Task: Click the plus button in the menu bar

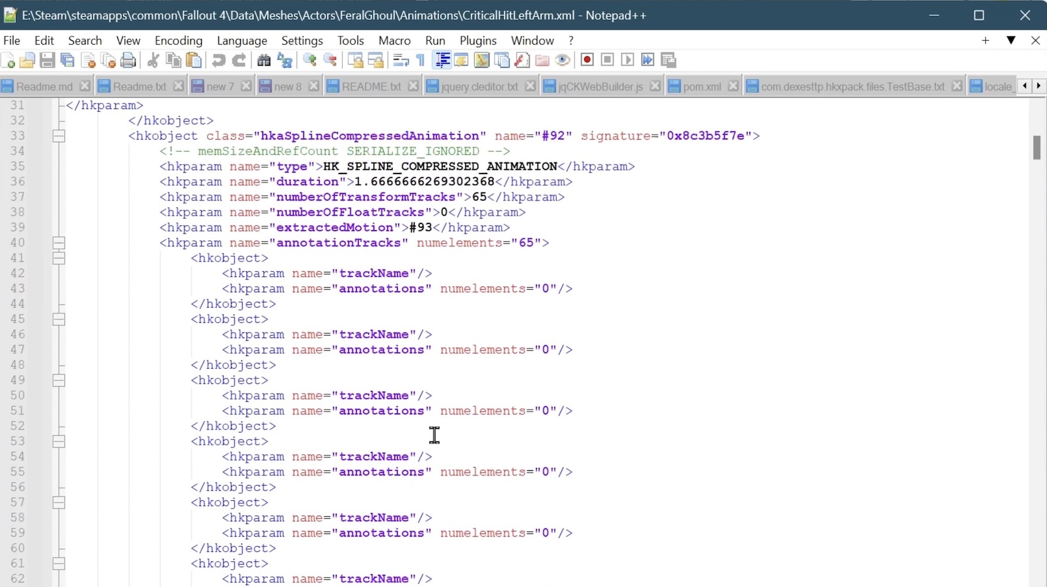Action: (986, 40)
